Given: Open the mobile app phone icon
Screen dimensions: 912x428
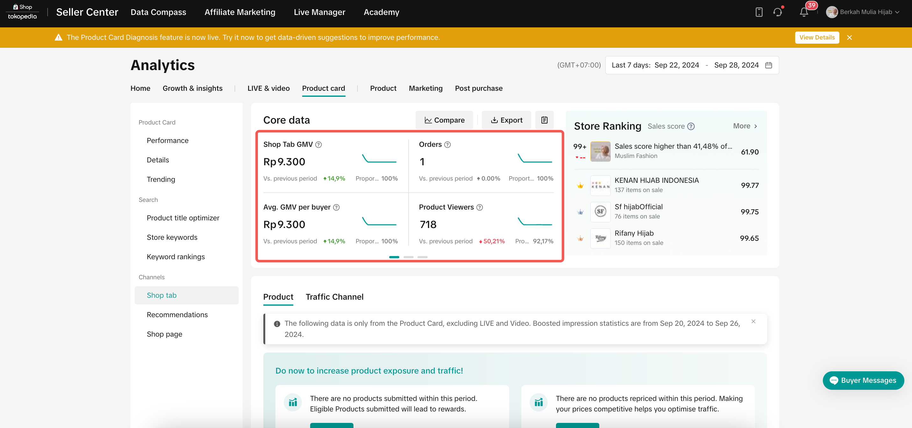Looking at the screenshot, I should click(759, 12).
